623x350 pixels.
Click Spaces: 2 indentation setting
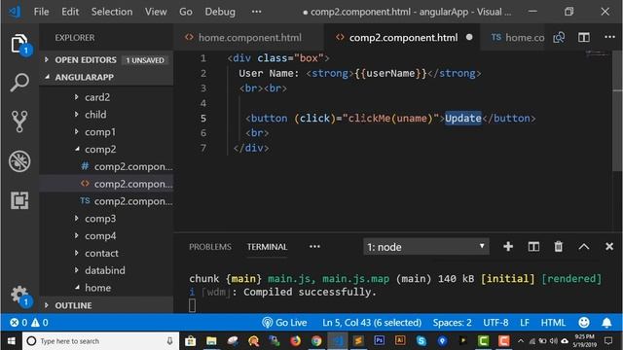[x=452, y=322]
